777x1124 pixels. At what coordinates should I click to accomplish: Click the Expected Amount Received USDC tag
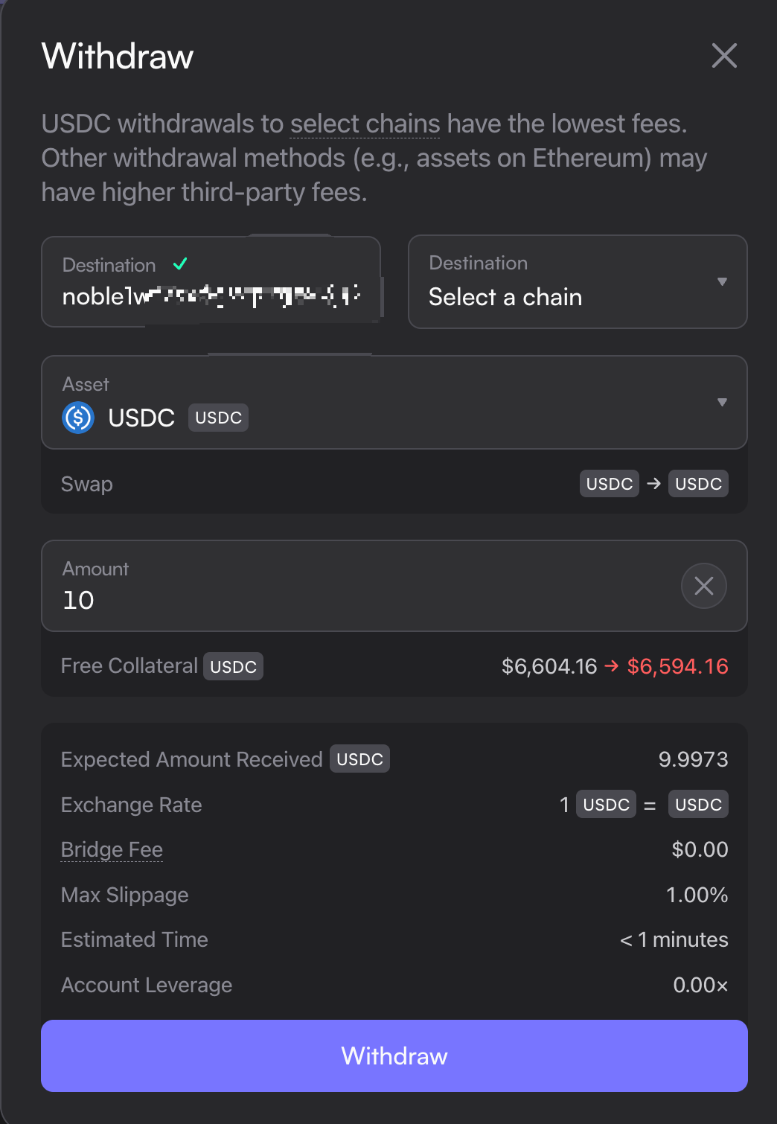coord(359,759)
